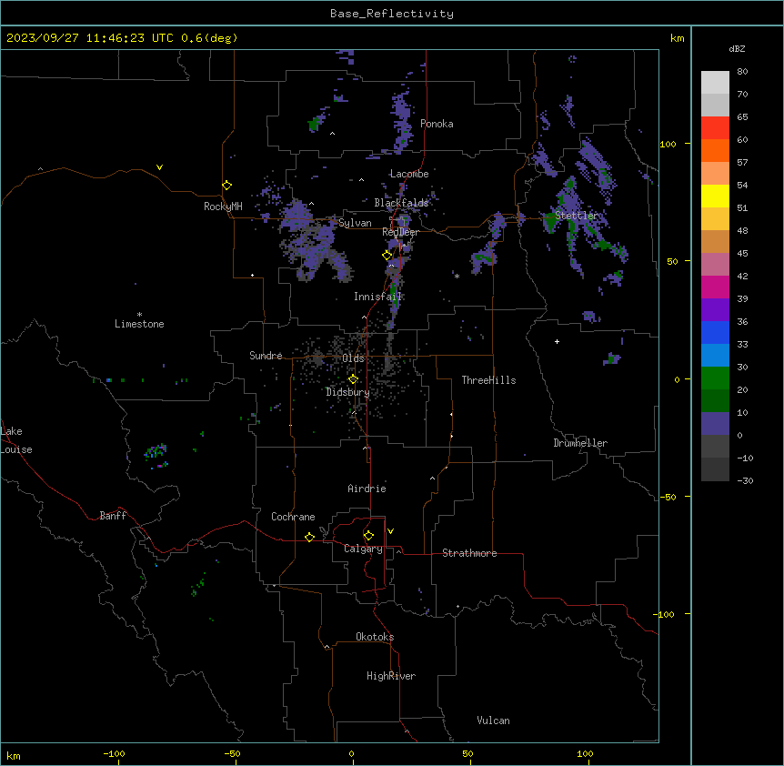Viewport: 784px width, 766px height.
Task: Click the yellow diamond marker above Calgary label
Action: click(368, 536)
